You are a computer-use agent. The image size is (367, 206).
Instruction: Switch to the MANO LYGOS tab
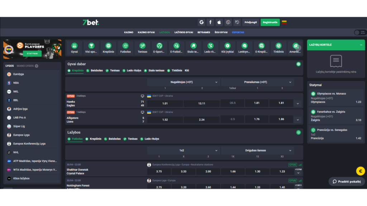[x=25, y=66]
